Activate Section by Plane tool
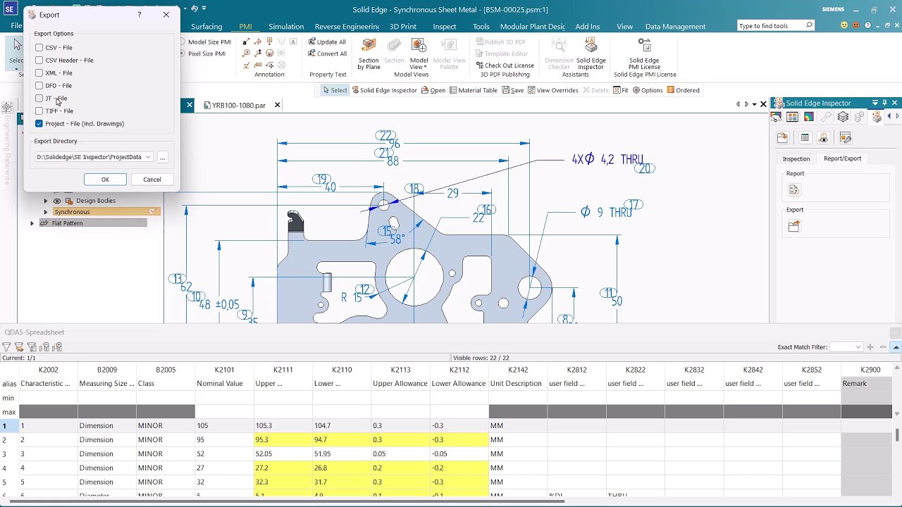 pyautogui.click(x=369, y=54)
